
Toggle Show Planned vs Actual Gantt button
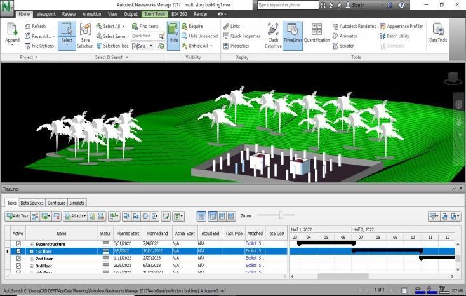pos(231,216)
